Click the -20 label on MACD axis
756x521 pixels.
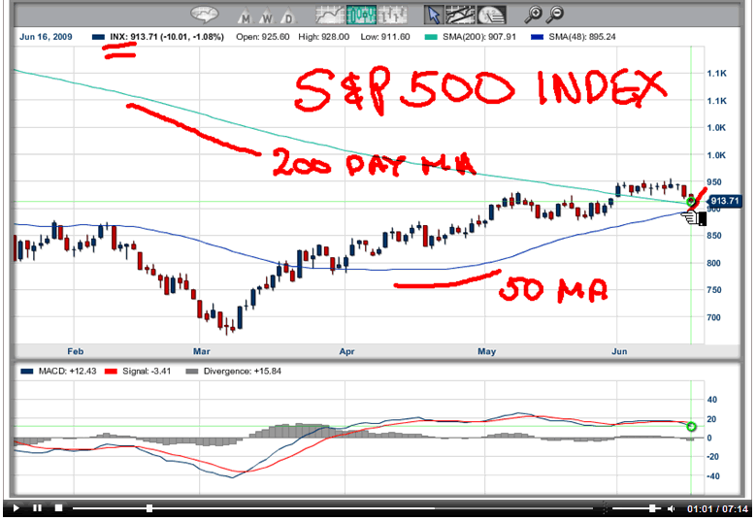point(713,456)
